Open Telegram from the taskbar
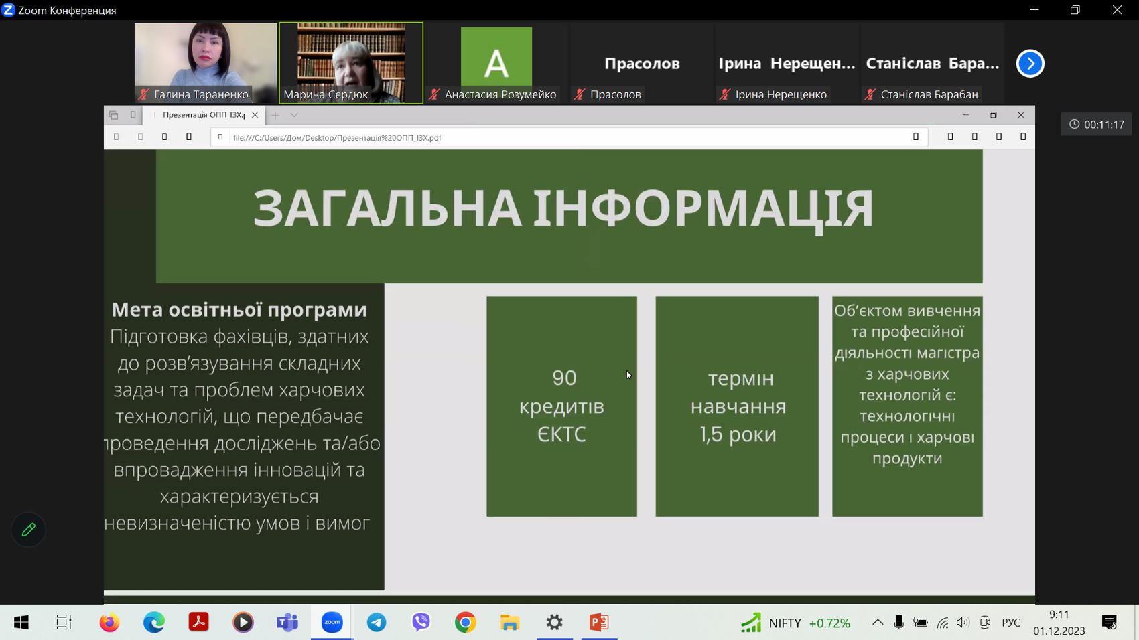Screen dimensions: 1139x640 point(377,623)
